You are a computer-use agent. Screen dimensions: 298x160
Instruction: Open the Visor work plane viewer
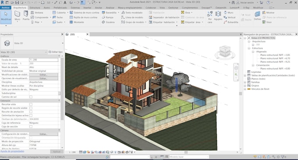pos(267,22)
